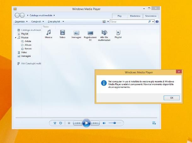Open the Playlist category icon
The width and height of the screenshot is (192, 143).
coord(118,34)
